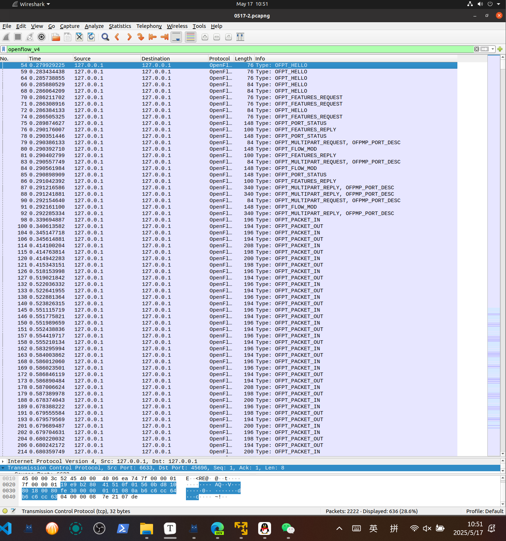Open the Analyze menu
Image resolution: width=506 pixels, height=541 pixels.
(x=94, y=26)
